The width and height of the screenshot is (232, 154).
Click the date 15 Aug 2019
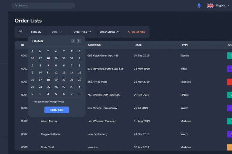click(x=142, y=121)
